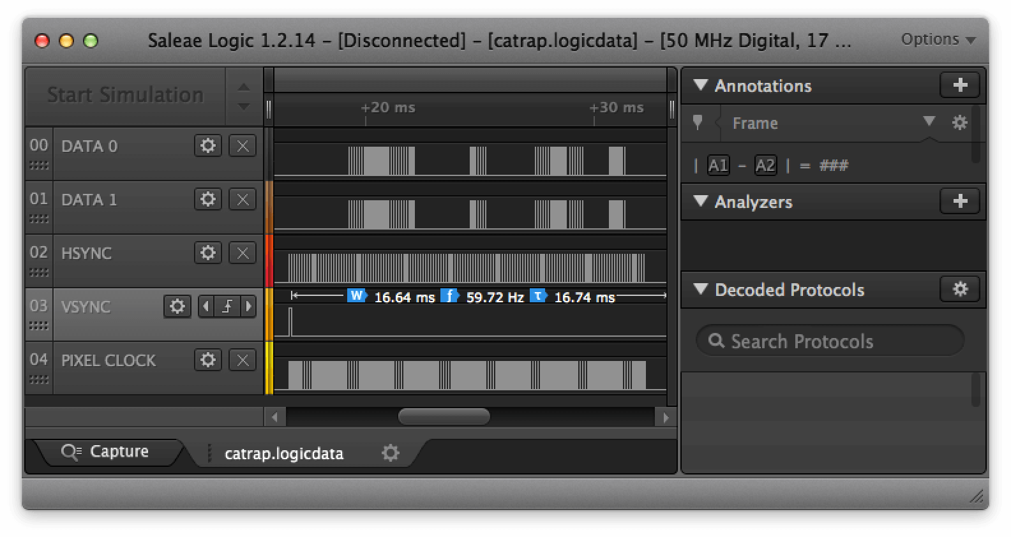
Task: Collapse the Annotations panel
Action: (x=701, y=85)
